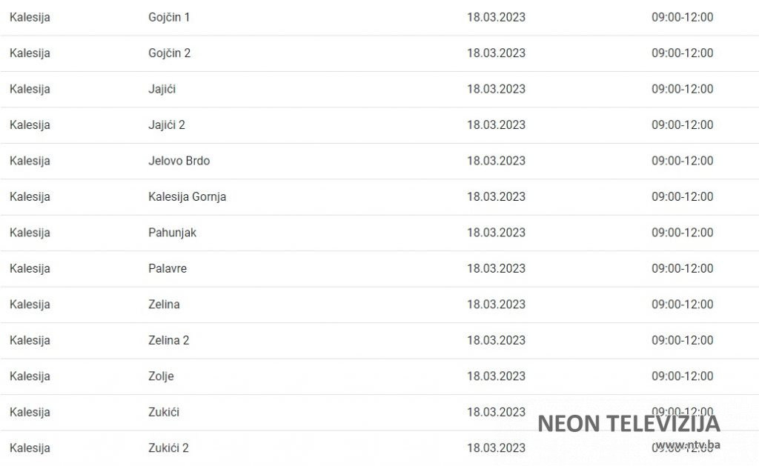The height and width of the screenshot is (466, 759).
Task: Click Kalesija municipality in the Palavre row
Action: [x=30, y=269]
